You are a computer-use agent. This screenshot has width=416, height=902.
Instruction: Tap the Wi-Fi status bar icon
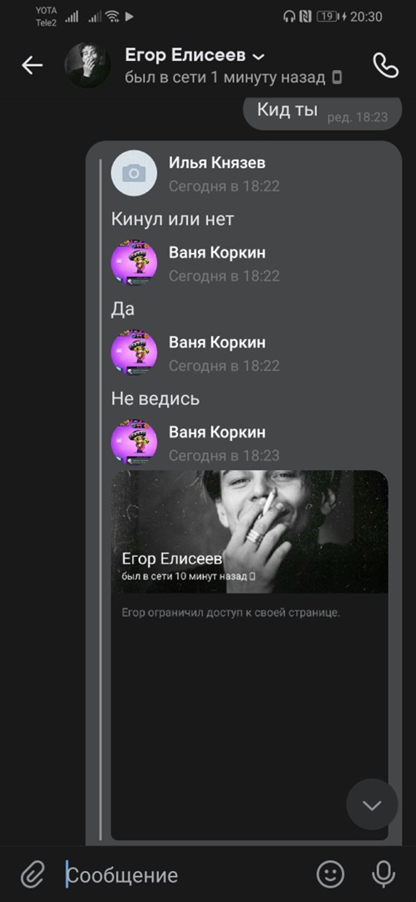click(112, 17)
